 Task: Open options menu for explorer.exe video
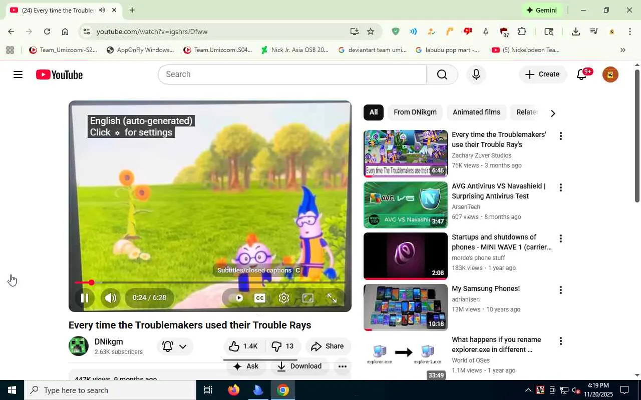(561, 341)
